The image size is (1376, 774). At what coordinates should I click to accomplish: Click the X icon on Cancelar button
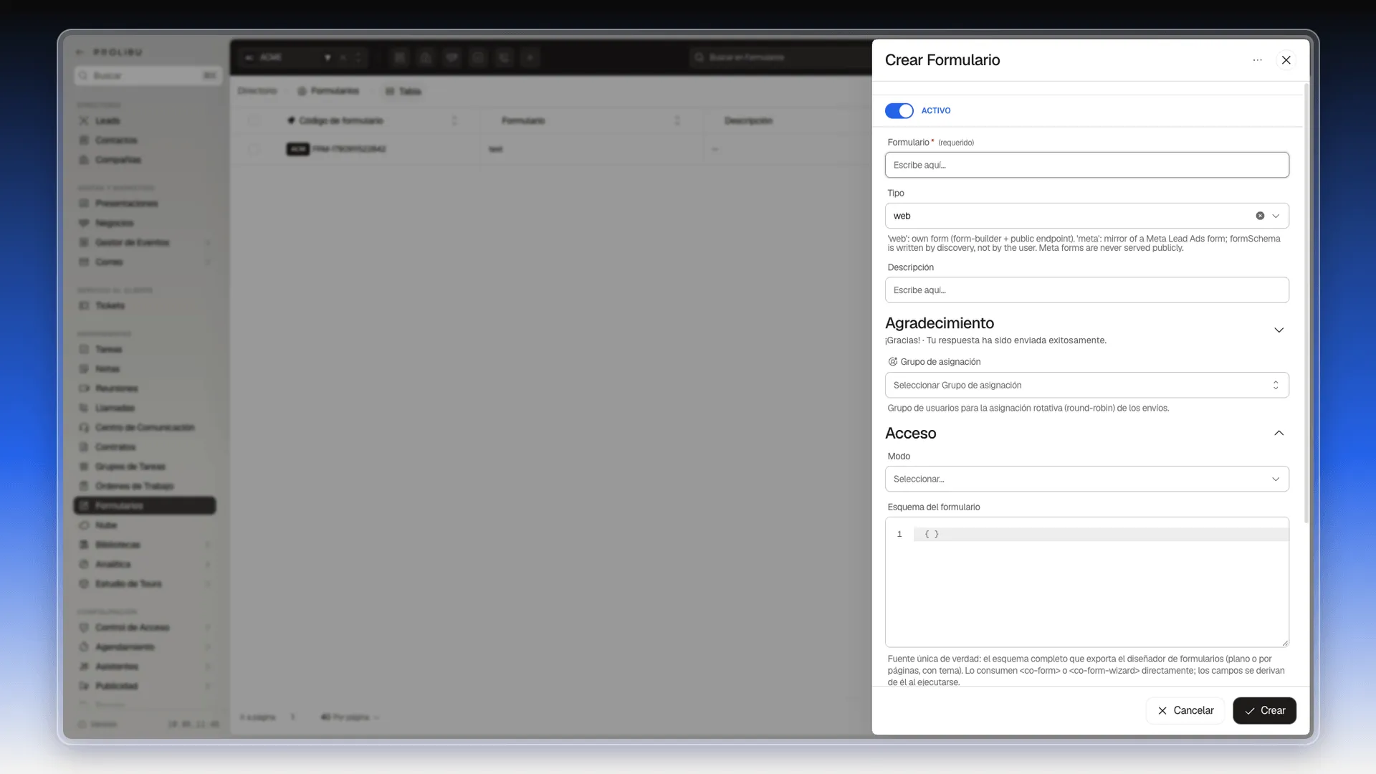point(1162,711)
